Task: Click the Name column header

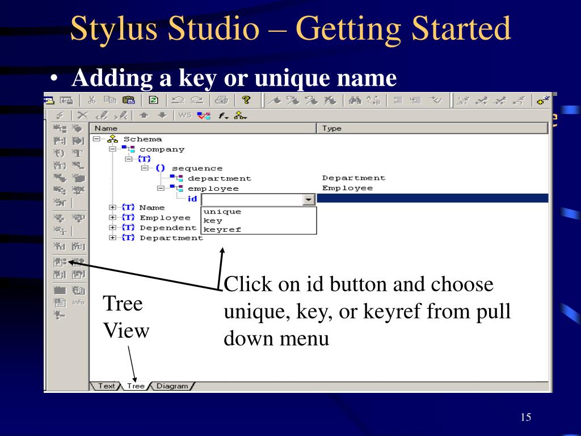Action: coord(203,128)
